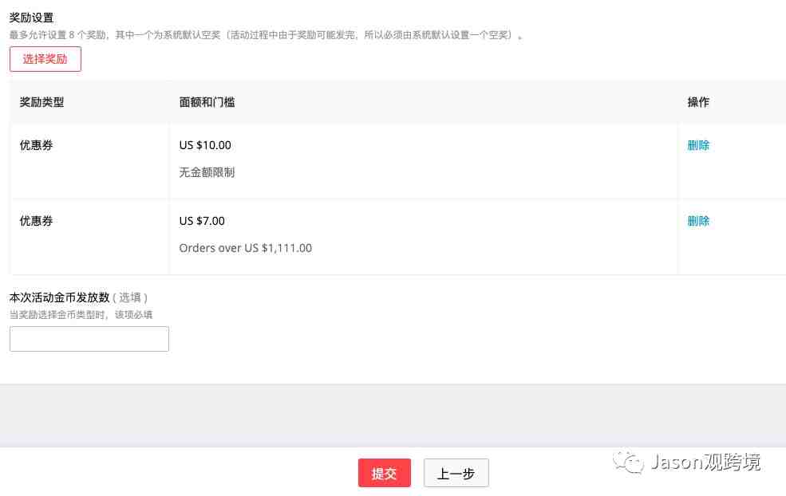This screenshot has height=496, width=786.
Task: Select the US $7.00 amount text
Action: pyautogui.click(x=202, y=221)
